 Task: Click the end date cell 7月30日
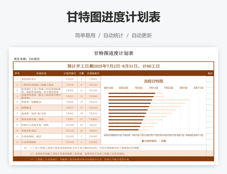click(93, 119)
